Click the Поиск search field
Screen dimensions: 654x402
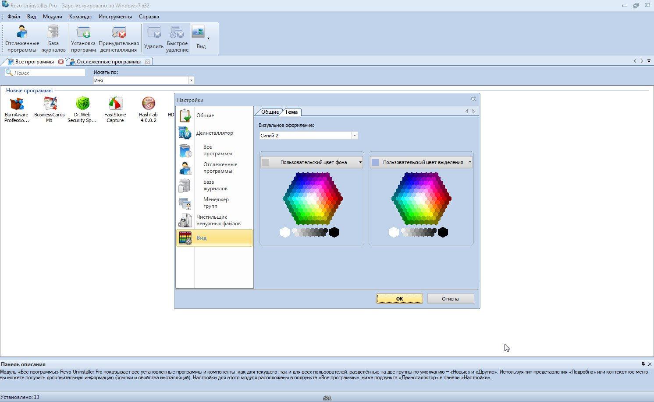click(45, 73)
